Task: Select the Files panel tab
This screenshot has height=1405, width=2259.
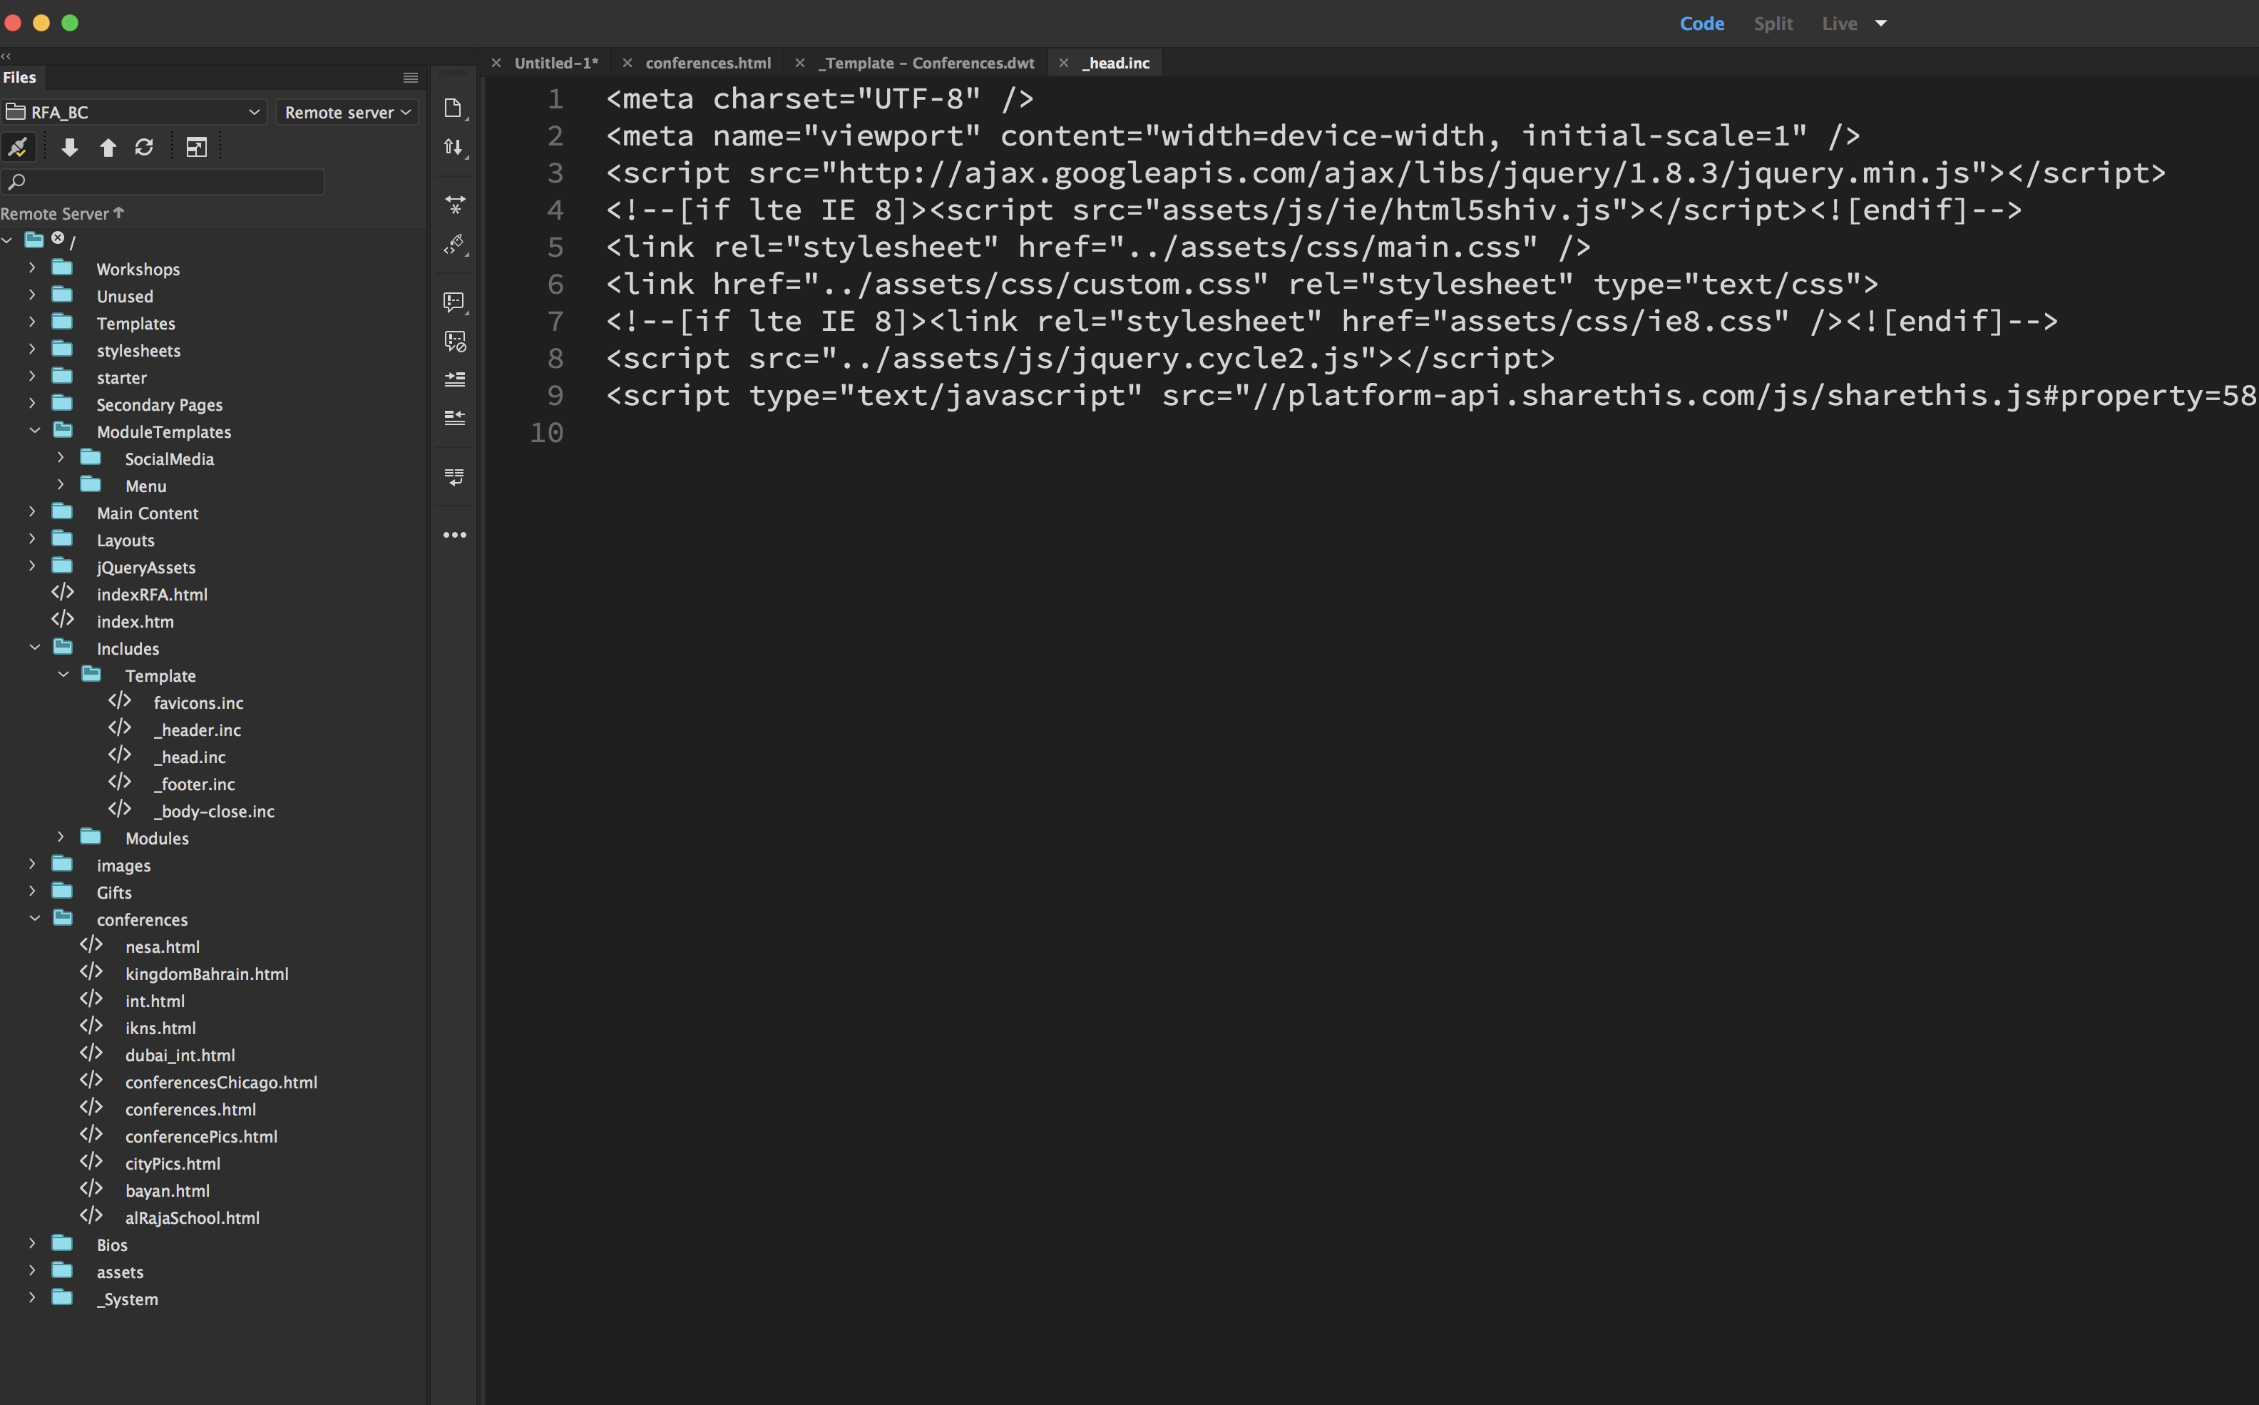Action: [x=19, y=78]
